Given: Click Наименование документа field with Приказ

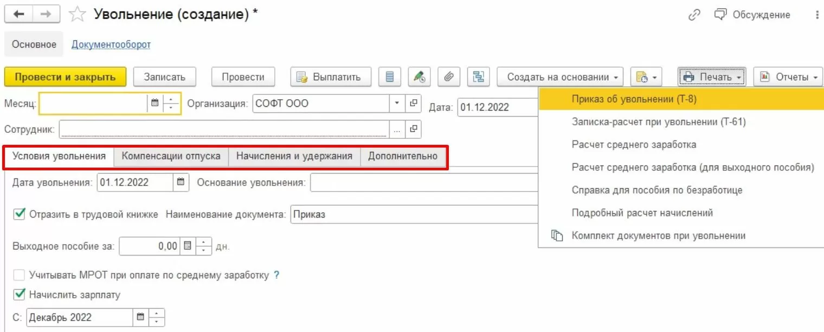Looking at the screenshot, I should (415, 214).
